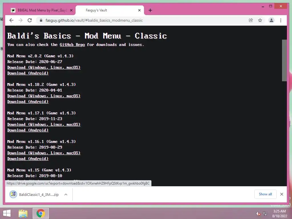This screenshot has height=219, width=292.
Task: Open the Windows Start menu
Action: (7, 213)
